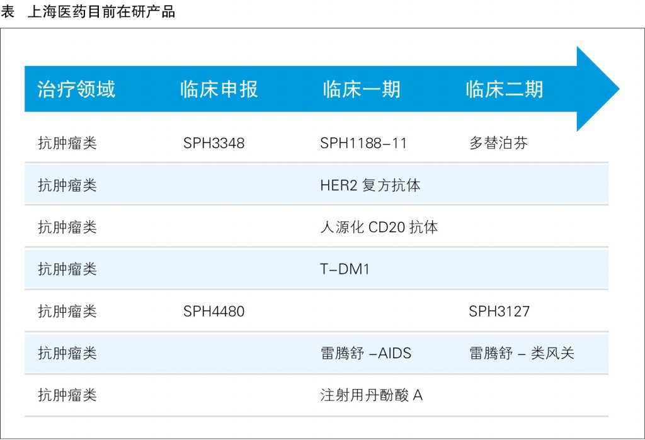Image resolution: width=645 pixels, height=440 pixels.
Task: Click the T-DM1 entry
Action: [x=345, y=269]
